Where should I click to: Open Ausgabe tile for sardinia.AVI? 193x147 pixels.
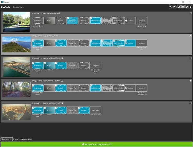(142, 43)
